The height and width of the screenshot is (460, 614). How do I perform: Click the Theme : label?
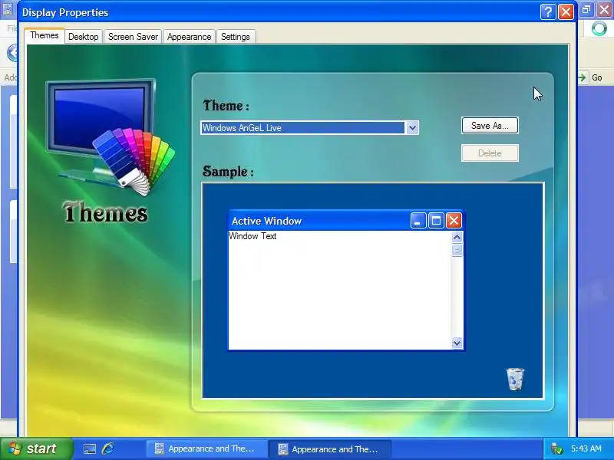[226, 106]
